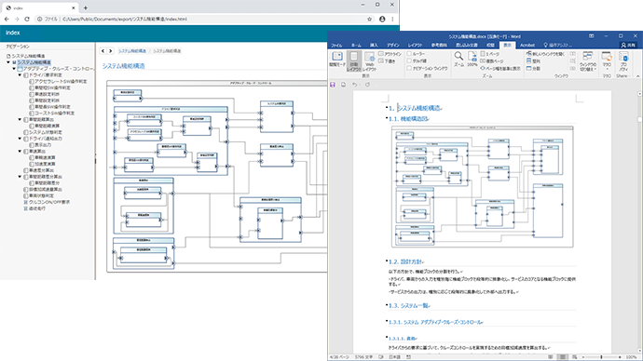Viewport: 643px width, 361px height.
Task: Switch to 下書き draft view
Action: [387, 61]
